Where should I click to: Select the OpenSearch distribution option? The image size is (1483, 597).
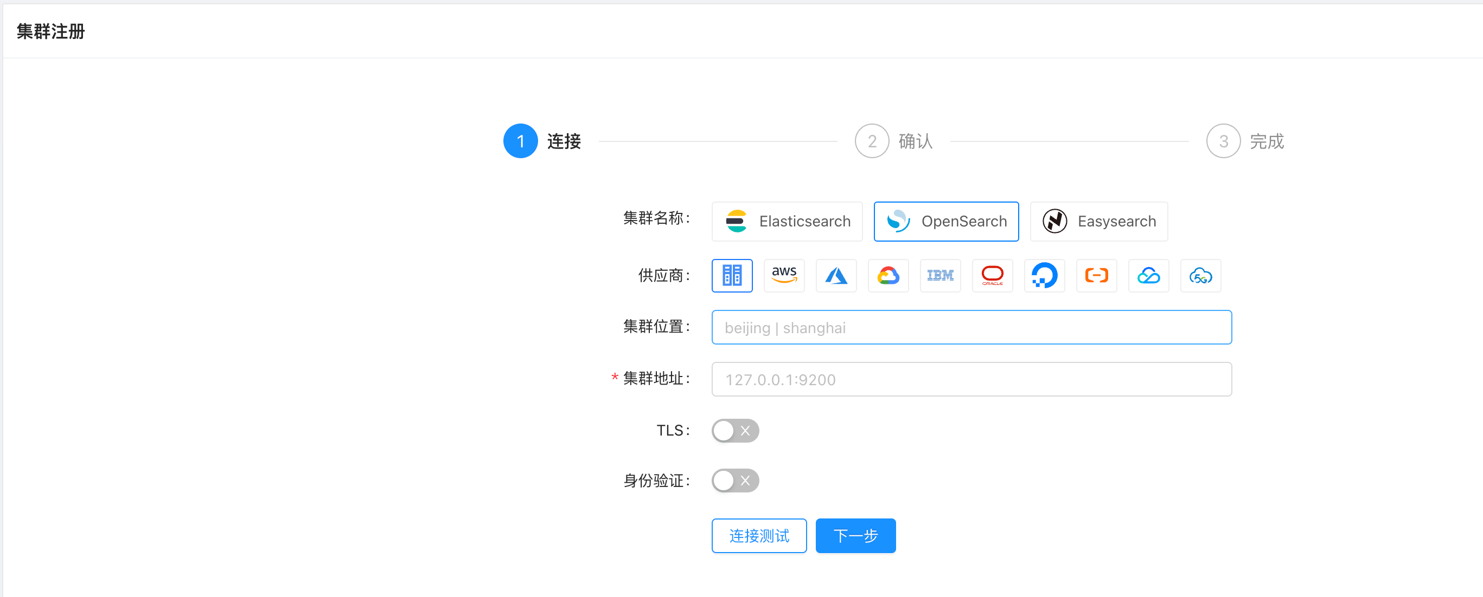pyautogui.click(x=946, y=222)
